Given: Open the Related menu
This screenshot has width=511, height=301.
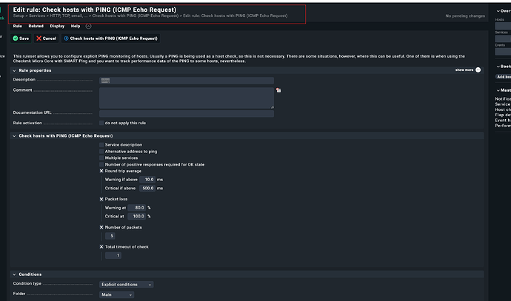Looking at the screenshot, I should pyautogui.click(x=36, y=26).
